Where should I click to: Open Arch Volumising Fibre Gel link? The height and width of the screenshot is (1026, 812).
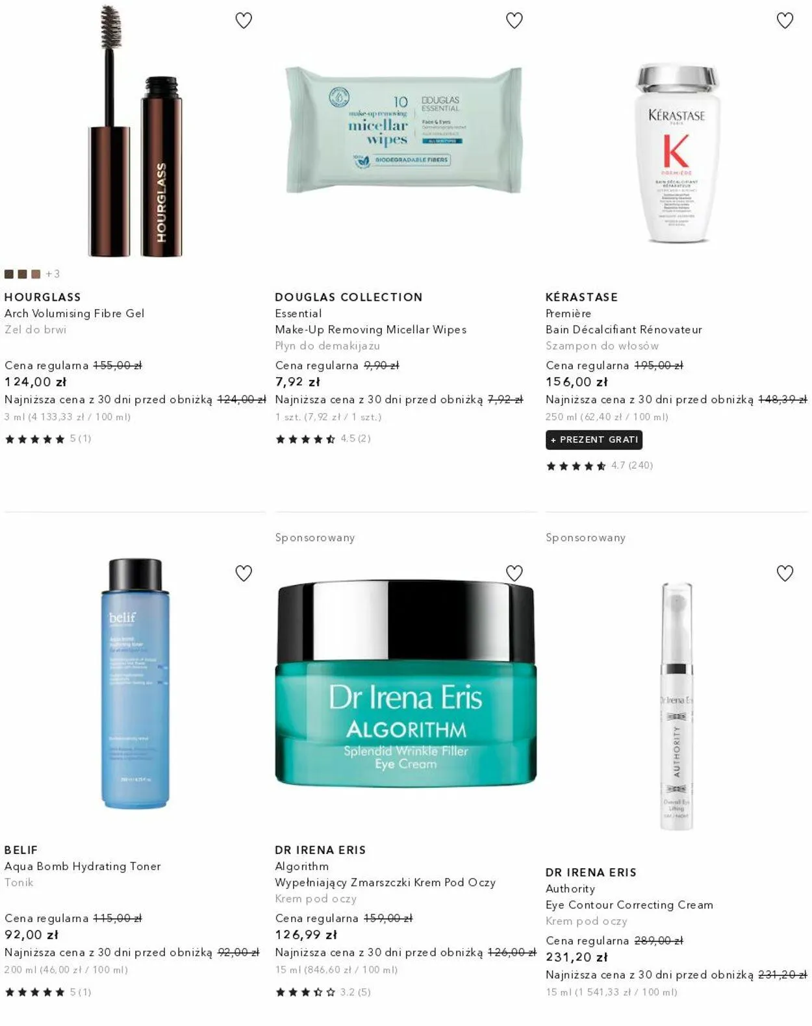point(74,314)
